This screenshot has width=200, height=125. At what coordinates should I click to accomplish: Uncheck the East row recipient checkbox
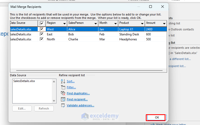coord(42,34)
